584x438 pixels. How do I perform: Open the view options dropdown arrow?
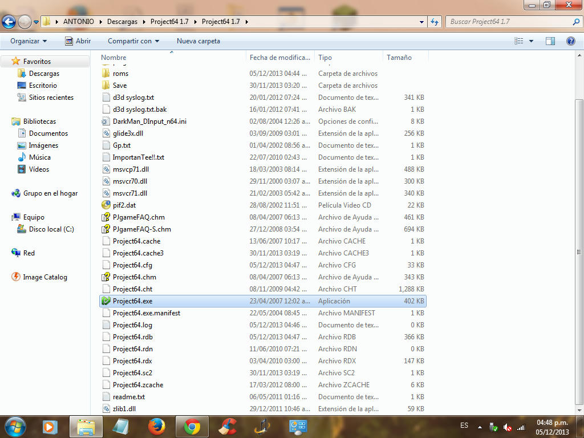click(x=531, y=41)
